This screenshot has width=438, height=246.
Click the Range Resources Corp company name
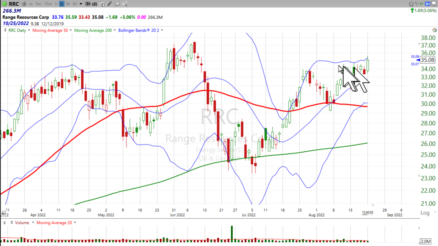coord(26,17)
